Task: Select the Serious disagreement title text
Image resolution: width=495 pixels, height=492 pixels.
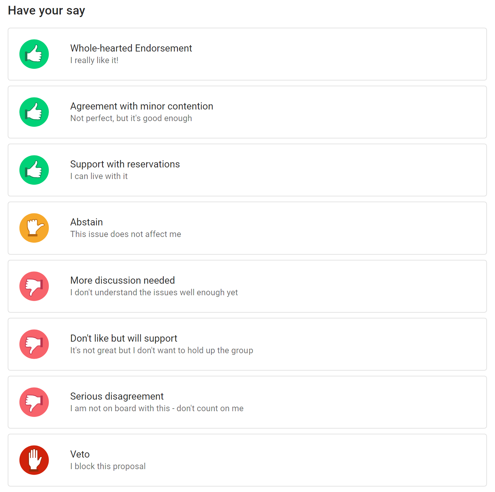Action: click(117, 396)
